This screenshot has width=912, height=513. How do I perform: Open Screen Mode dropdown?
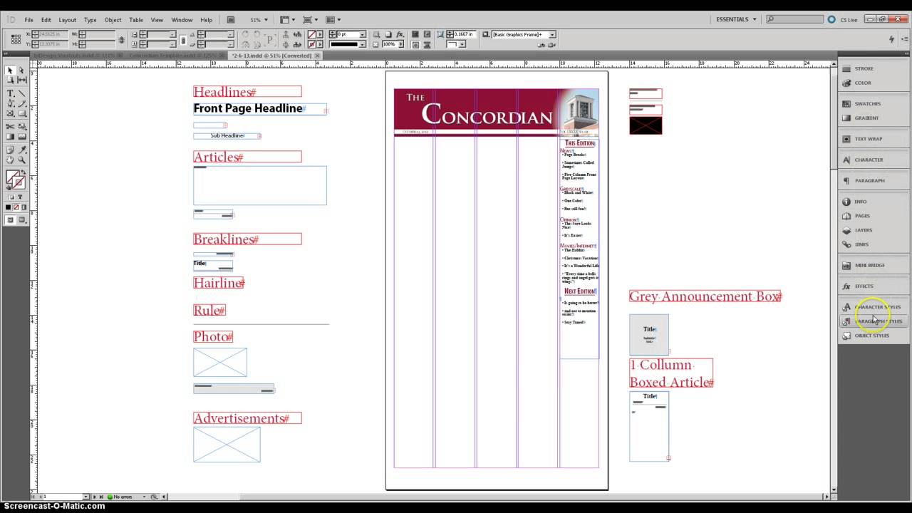309,20
